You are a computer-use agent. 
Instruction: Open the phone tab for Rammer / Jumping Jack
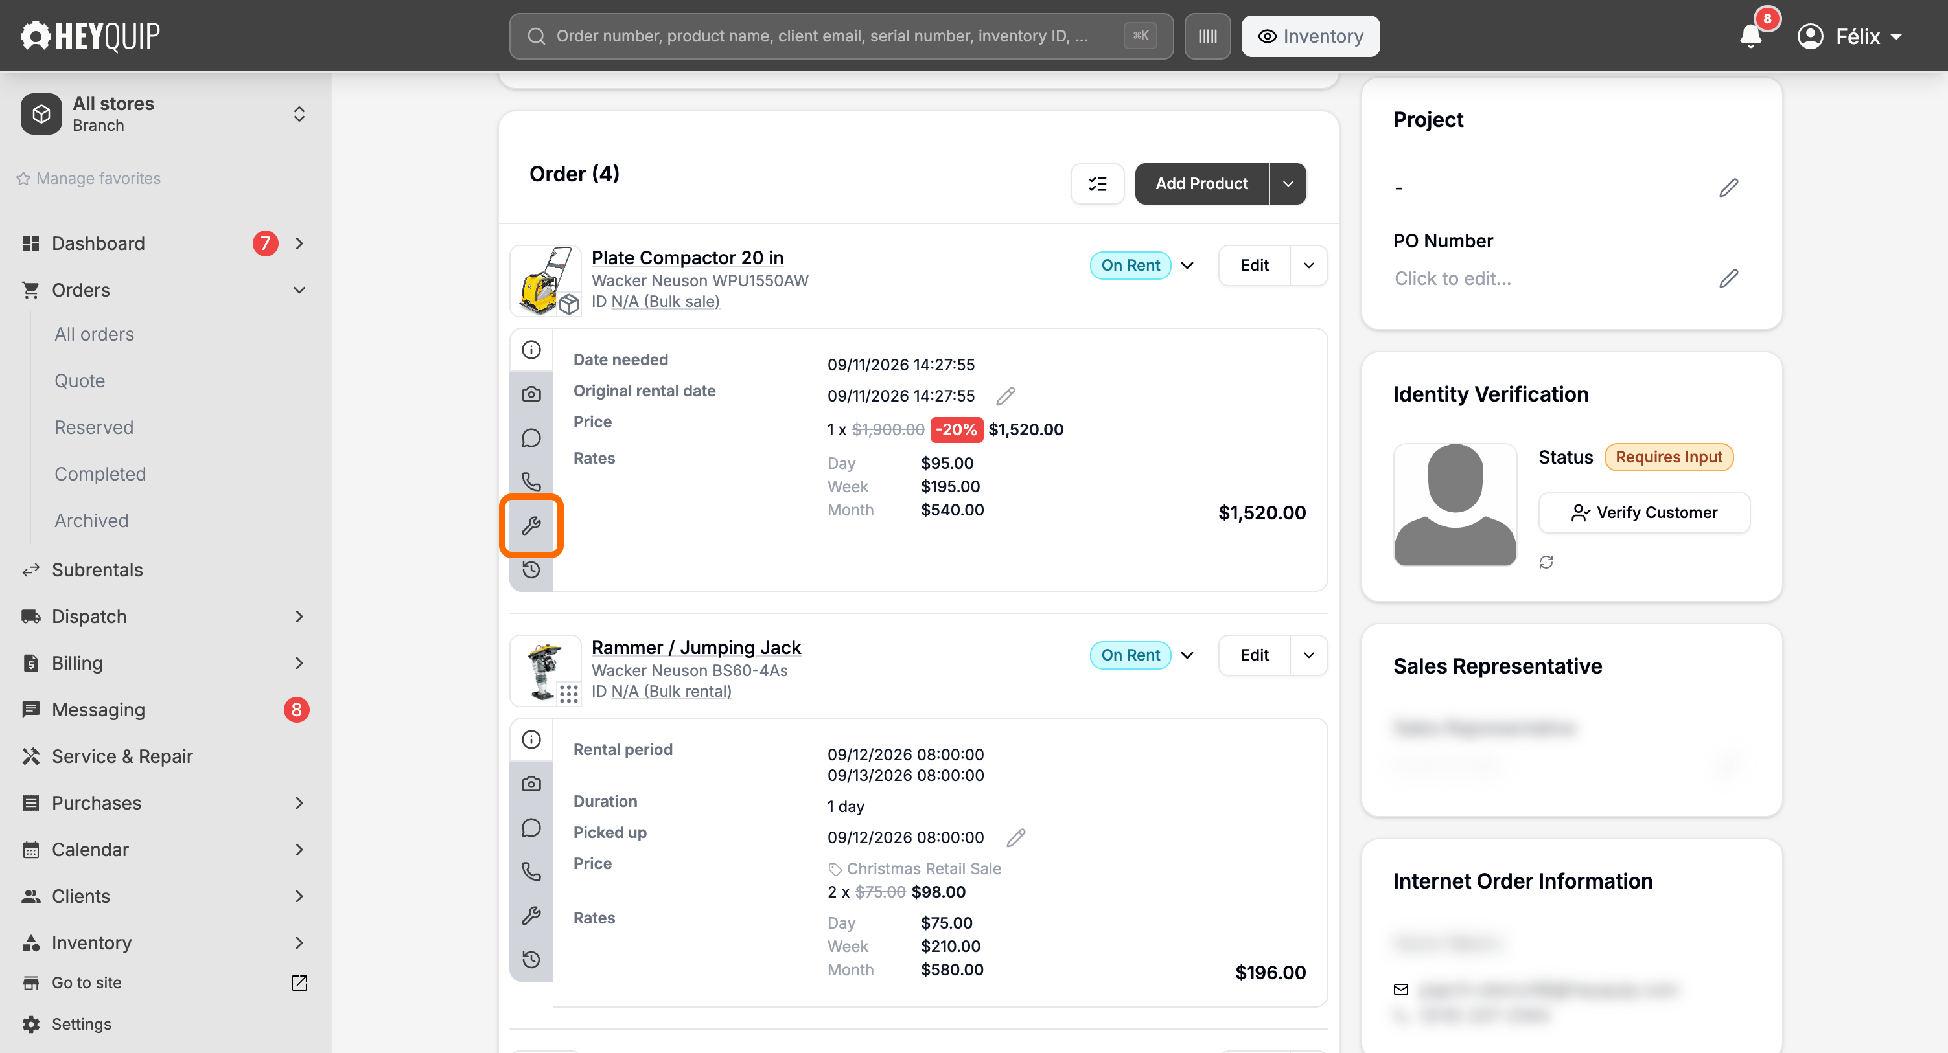(531, 872)
